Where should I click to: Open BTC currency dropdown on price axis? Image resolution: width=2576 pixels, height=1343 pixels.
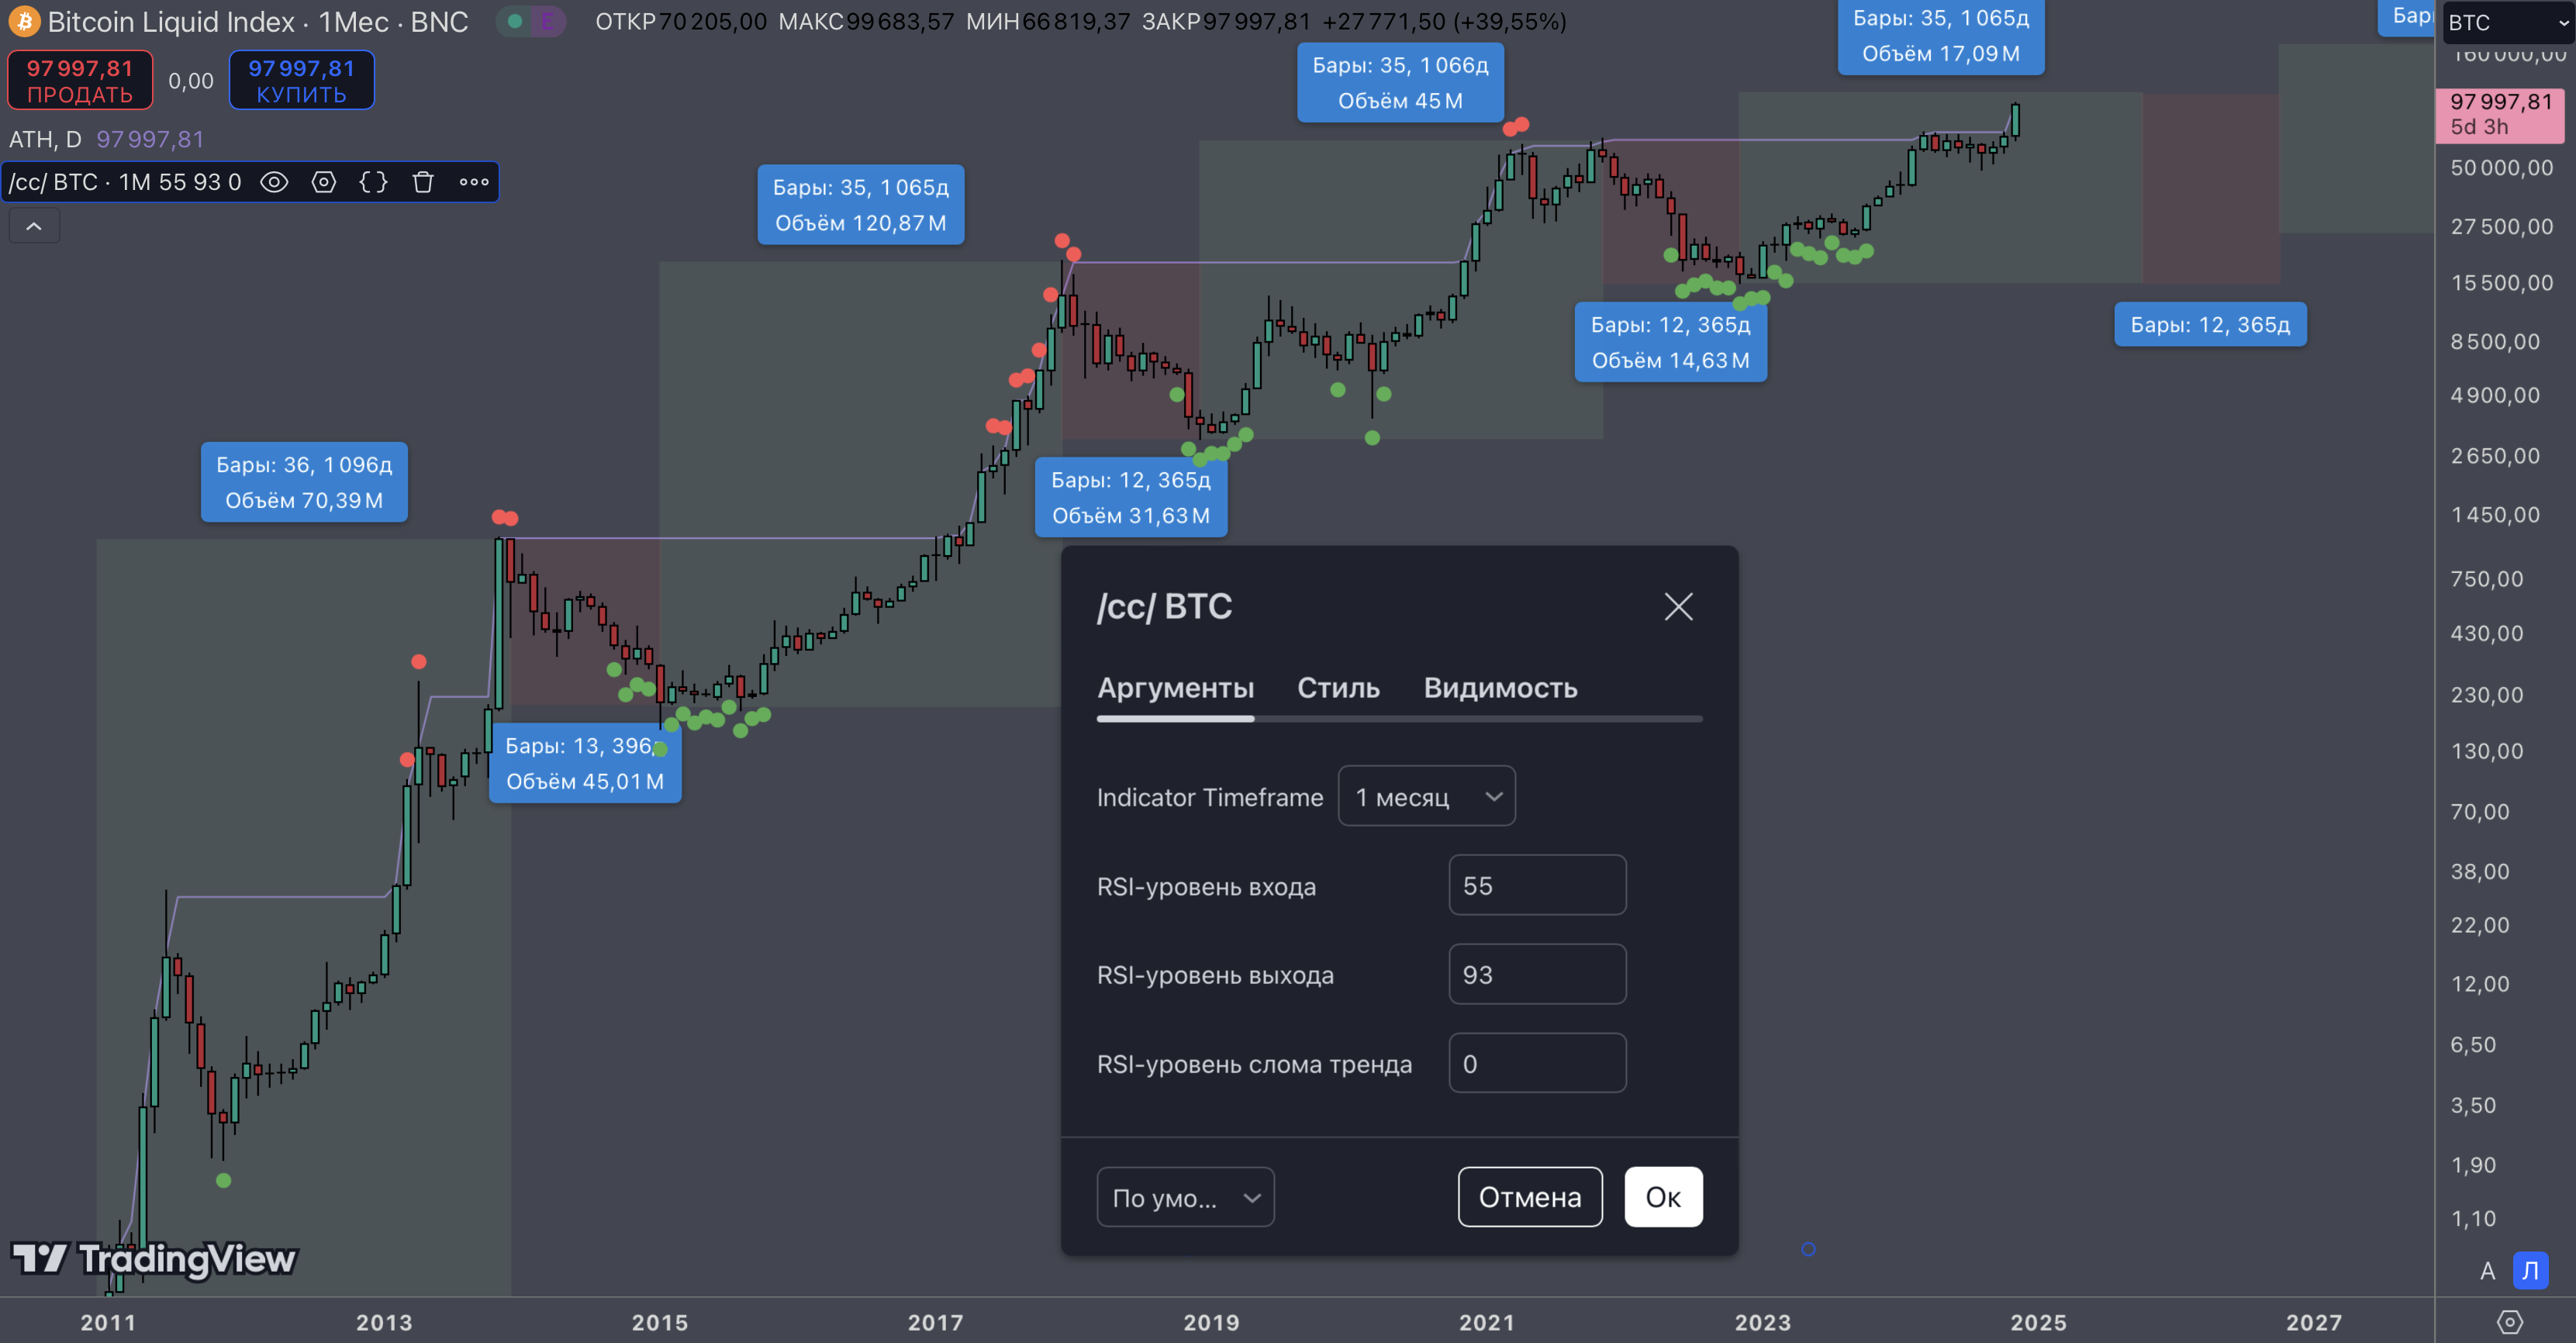point(2507,22)
